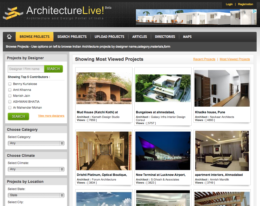
Task: Click New Terminal at Lucknow Airport title
Action: [161, 175]
